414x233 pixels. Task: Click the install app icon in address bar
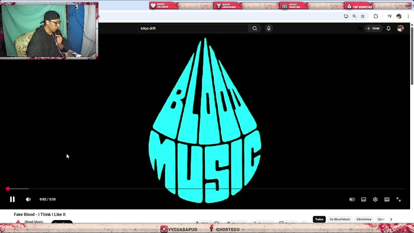[x=346, y=16]
